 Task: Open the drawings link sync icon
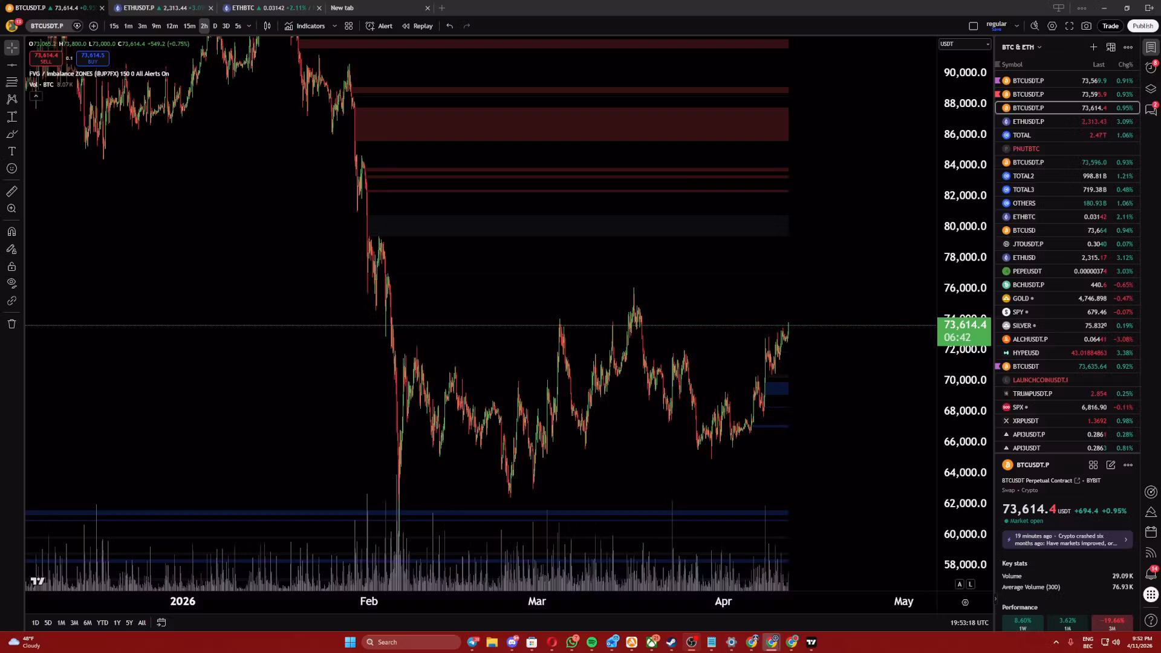pyautogui.click(x=11, y=301)
